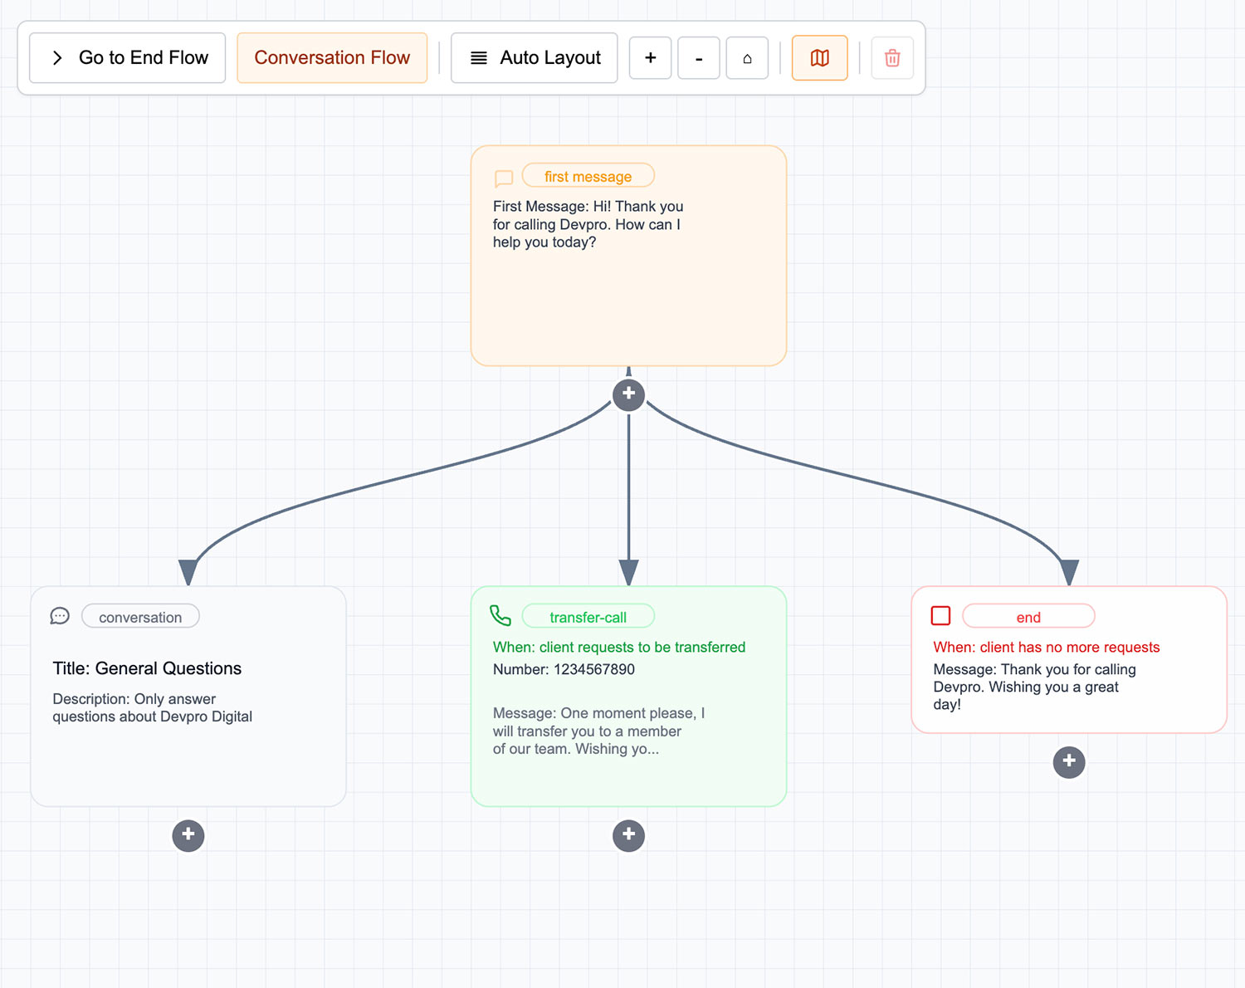Click the Auto Layout button
Image resolution: width=1245 pixels, height=988 pixels.
(535, 58)
